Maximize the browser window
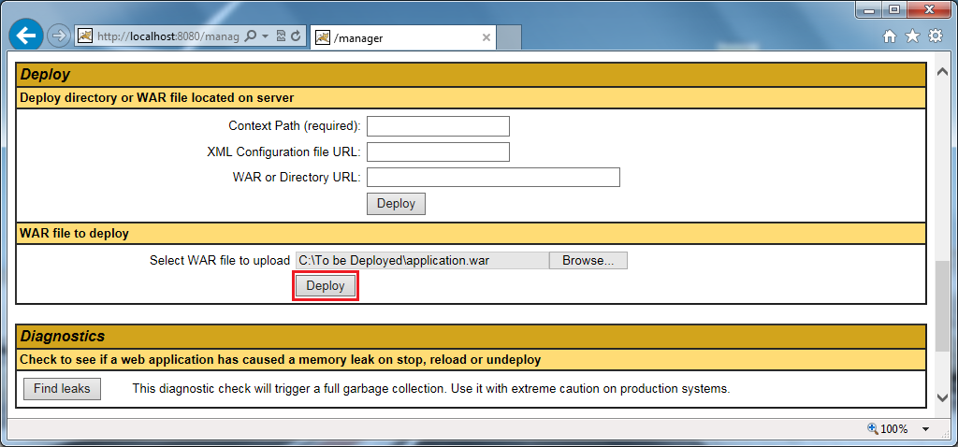Viewport: 958px width, 447px height. 893,9
